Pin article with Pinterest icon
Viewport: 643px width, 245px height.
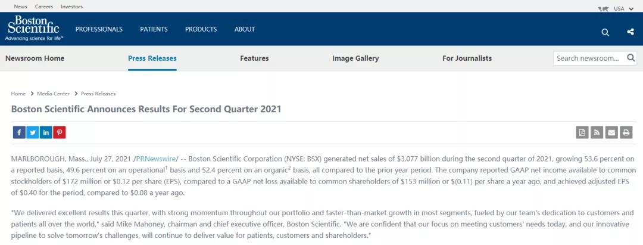(60, 132)
